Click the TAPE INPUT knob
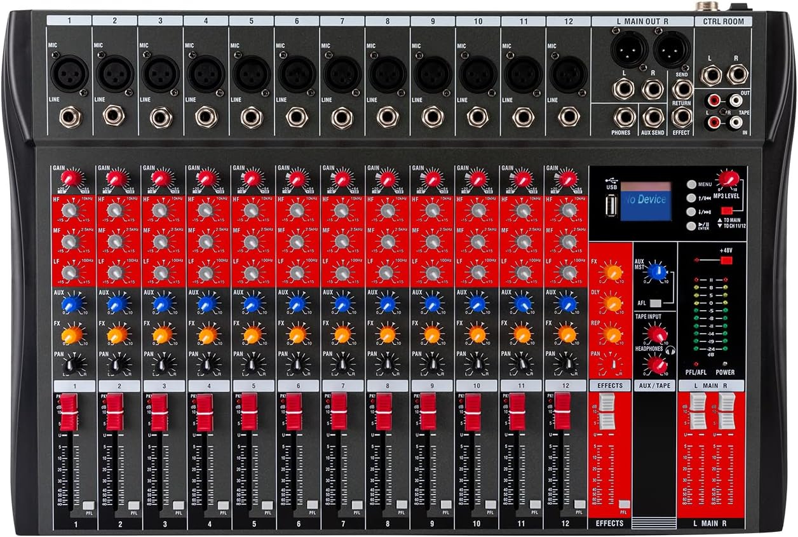 [x=656, y=334]
